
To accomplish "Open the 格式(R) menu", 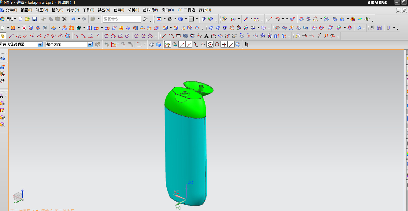I will 73,10.
